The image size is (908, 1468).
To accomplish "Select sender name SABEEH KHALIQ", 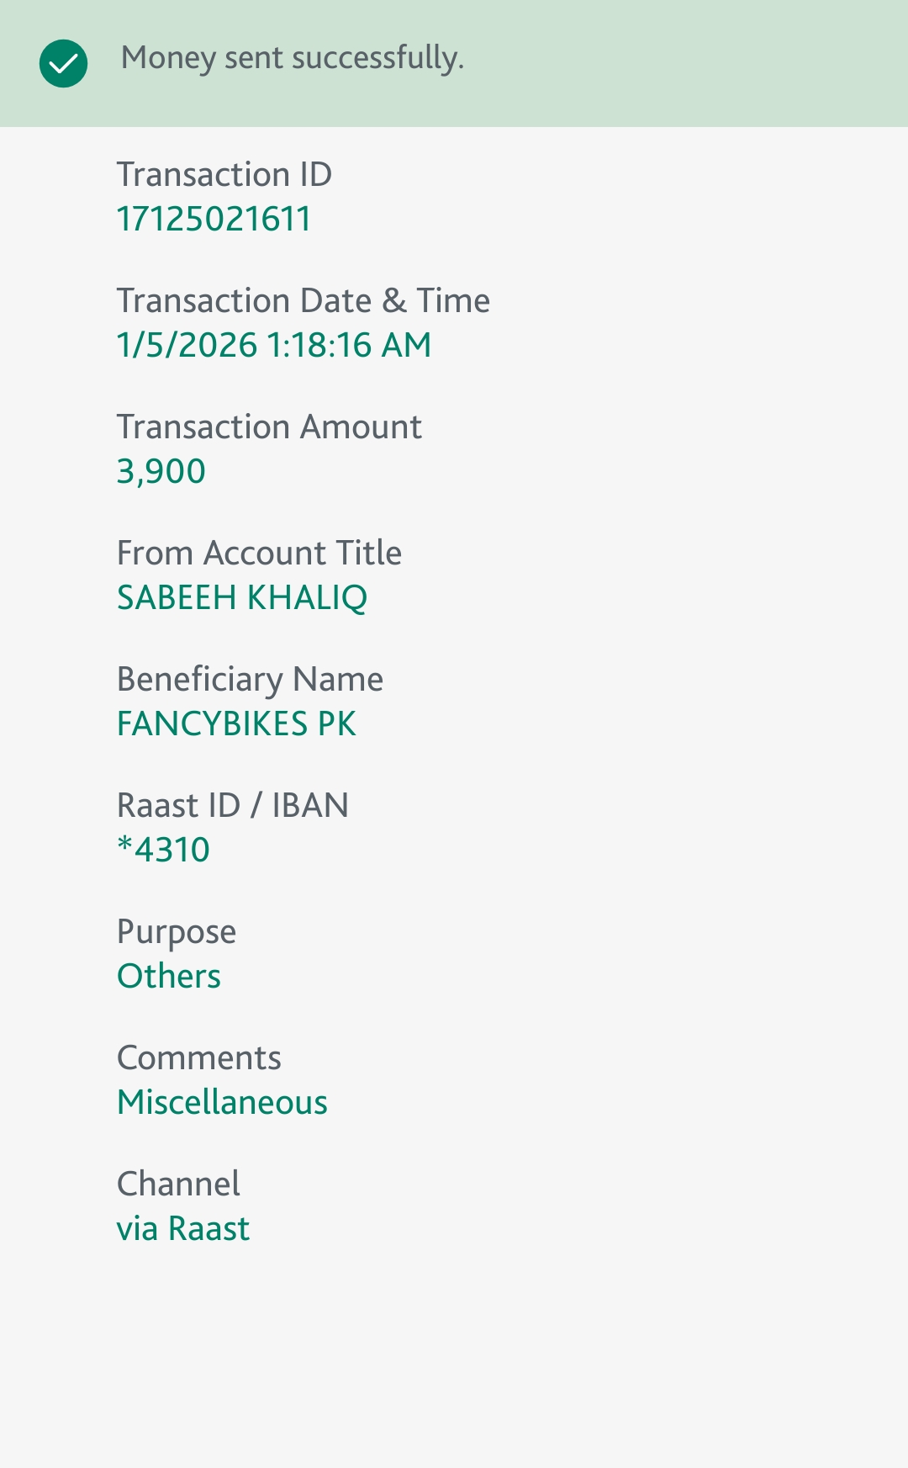I will 242,597.
